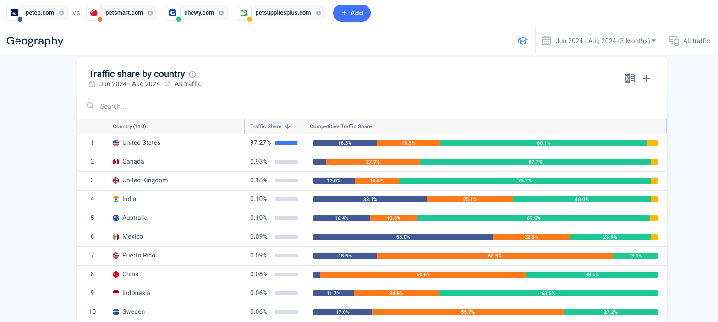The image size is (718, 322).
Task: Click the Sweden flag icon
Action: [116, 312]
